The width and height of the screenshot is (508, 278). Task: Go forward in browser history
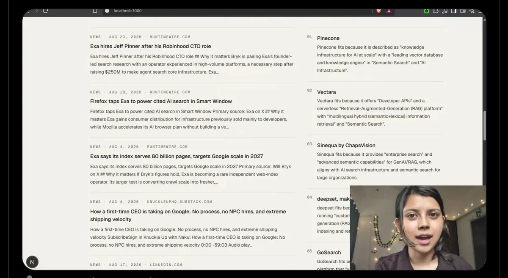pyautogui.click(x=36, y=11)
